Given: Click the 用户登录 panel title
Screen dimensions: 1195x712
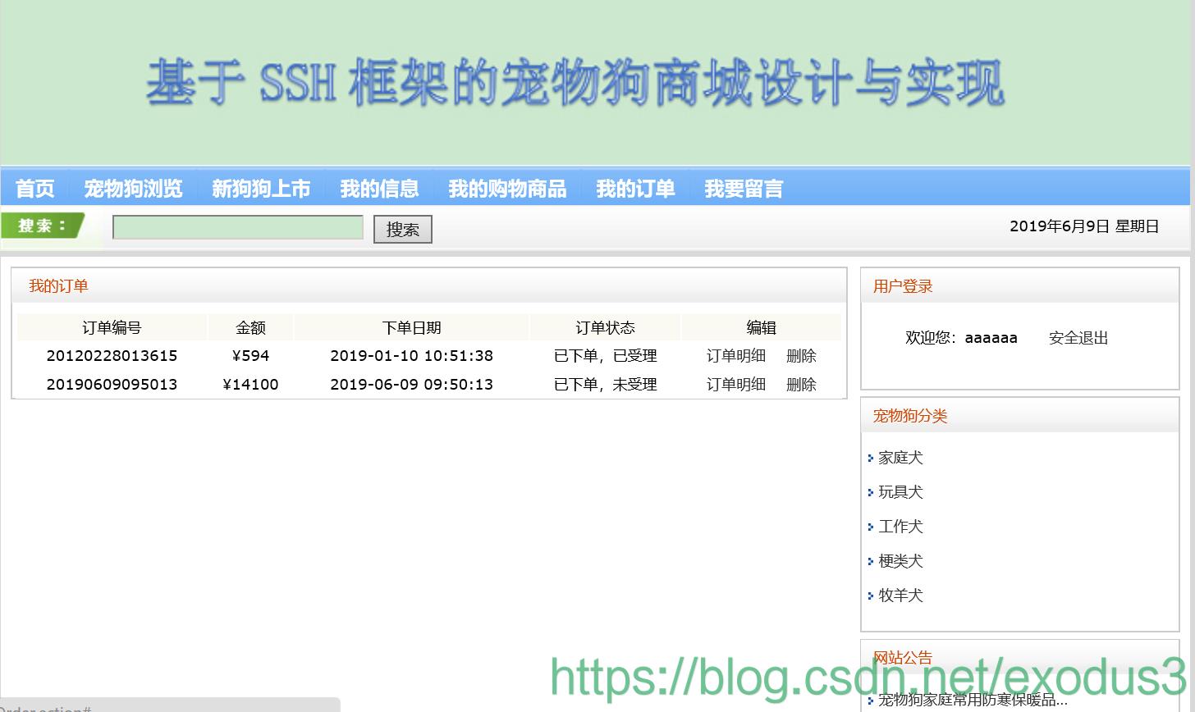Looking at the screenshot, I should (903, 286).
